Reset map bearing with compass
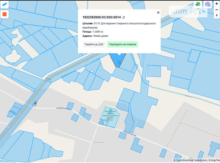220x163 pixels. 216,16
